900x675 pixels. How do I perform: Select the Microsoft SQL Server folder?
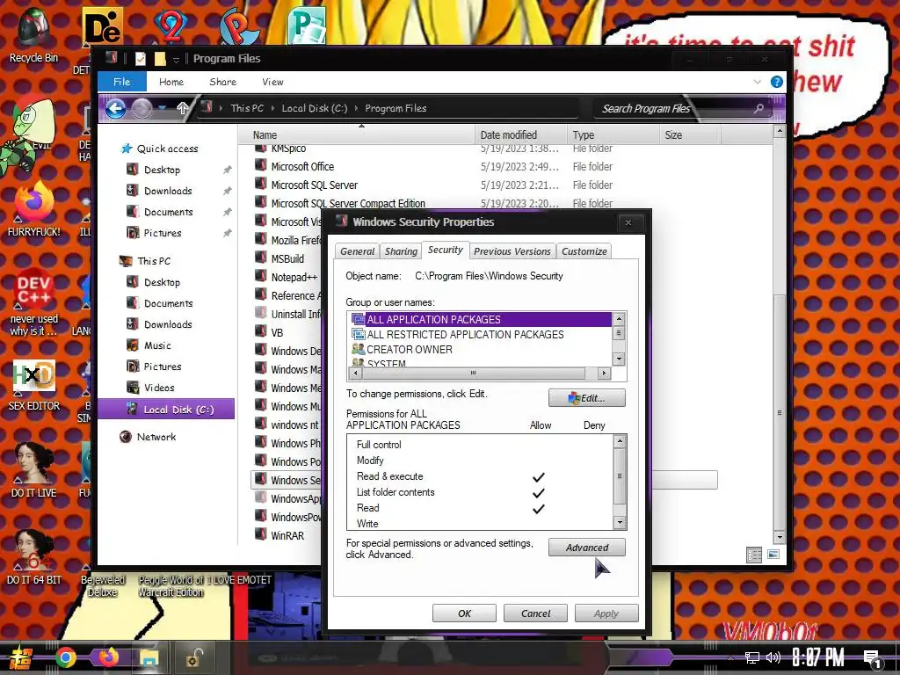314,185
